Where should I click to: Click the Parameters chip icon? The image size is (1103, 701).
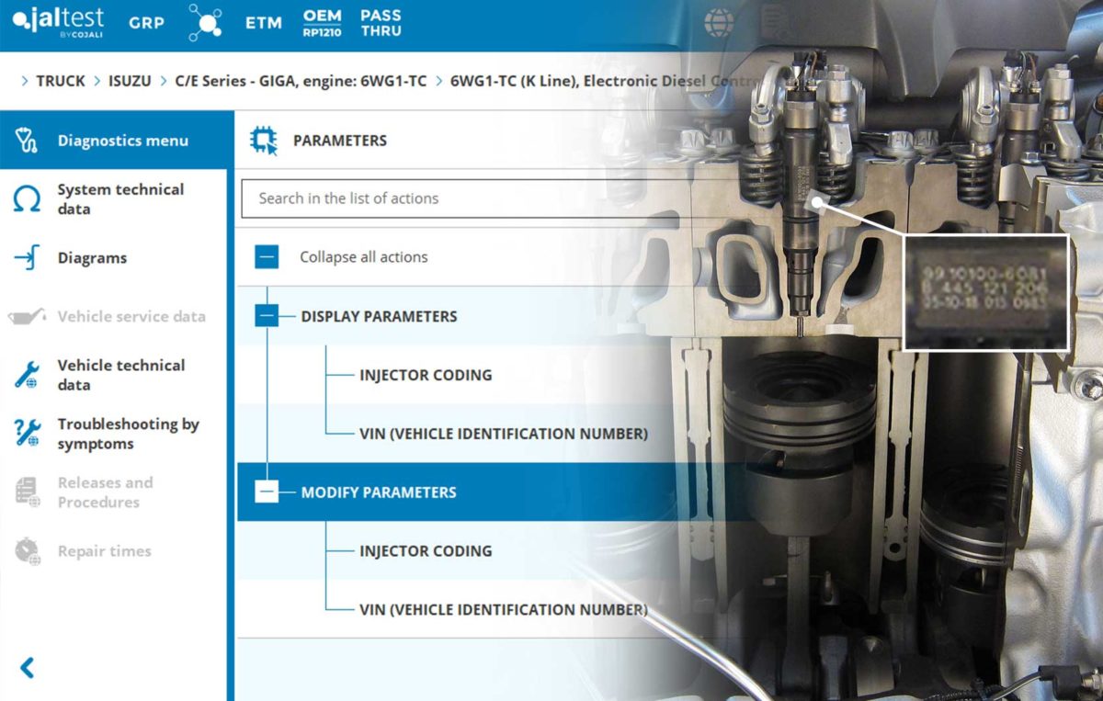tap(264, 141)
